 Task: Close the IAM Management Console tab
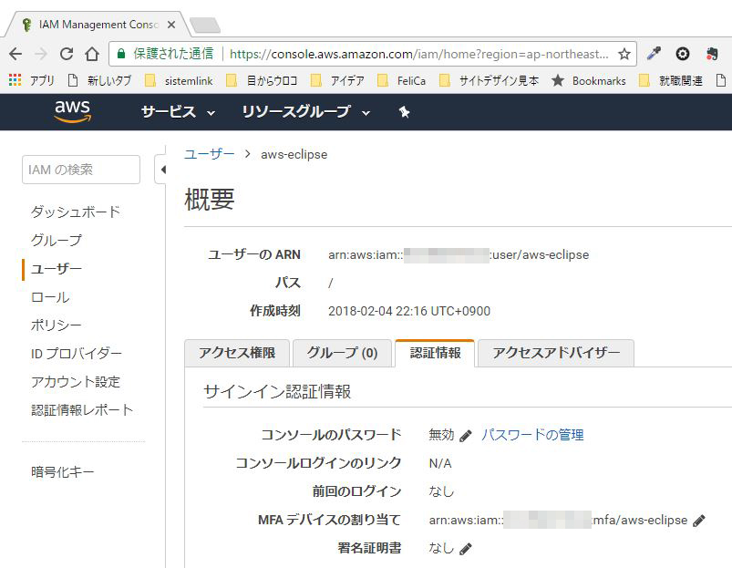coord(171,25)
